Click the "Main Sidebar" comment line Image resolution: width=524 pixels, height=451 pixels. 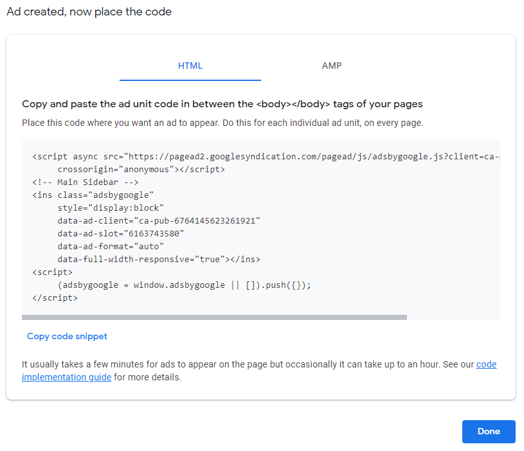(86, 182)
